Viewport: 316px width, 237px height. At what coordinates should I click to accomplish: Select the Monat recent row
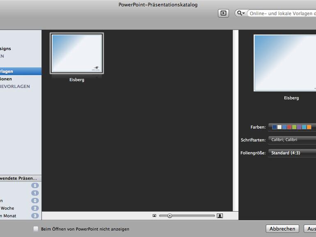[x=21, y=216]
